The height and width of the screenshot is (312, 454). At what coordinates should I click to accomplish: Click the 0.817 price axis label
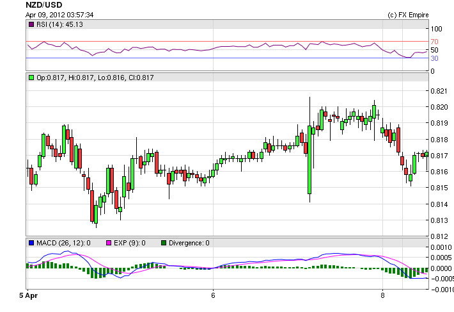coord(439,156)
